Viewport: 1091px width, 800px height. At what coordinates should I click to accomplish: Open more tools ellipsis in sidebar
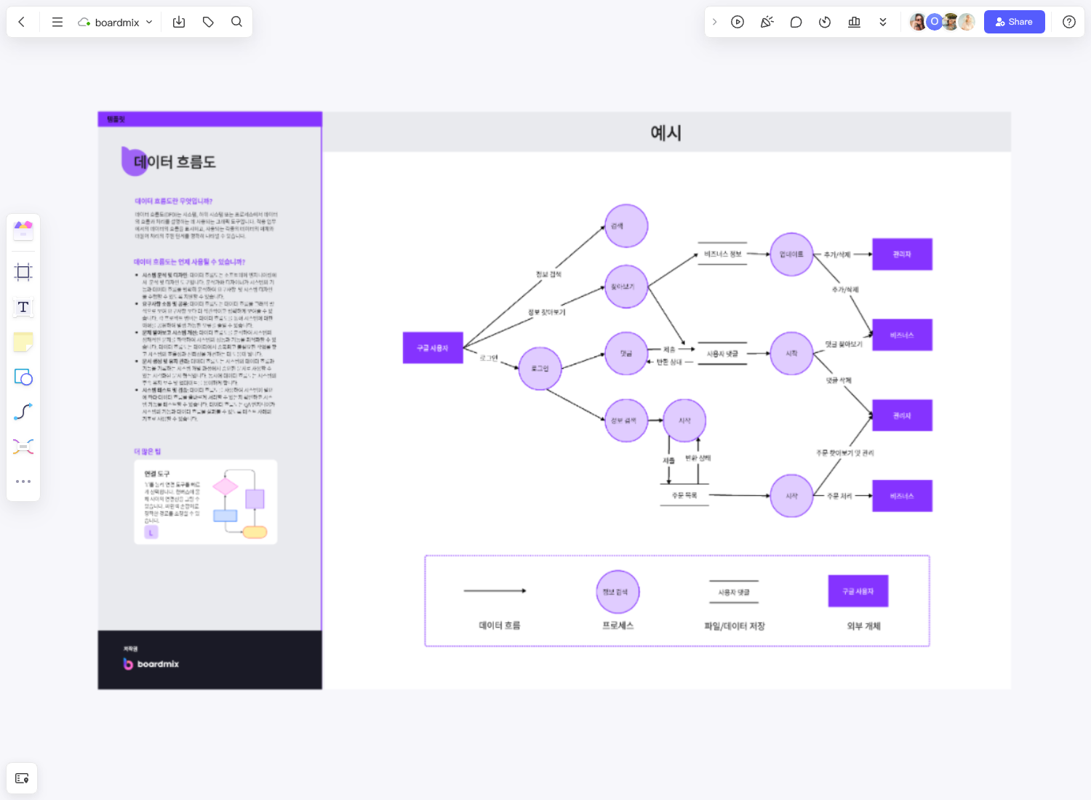23,481
